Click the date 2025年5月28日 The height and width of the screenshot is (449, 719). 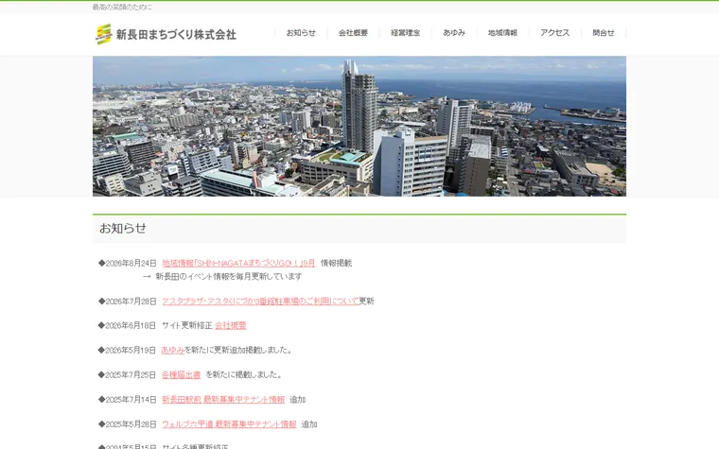(132, 424)
